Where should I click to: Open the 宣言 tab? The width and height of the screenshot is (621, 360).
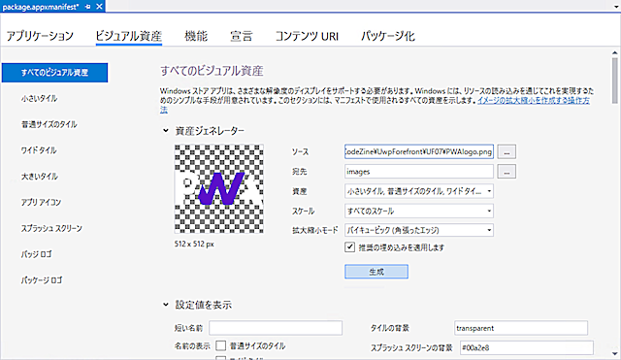click(x=242, y=36)
